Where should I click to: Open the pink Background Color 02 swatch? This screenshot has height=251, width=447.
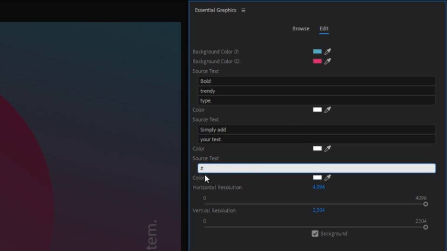(x=317, y=61)
